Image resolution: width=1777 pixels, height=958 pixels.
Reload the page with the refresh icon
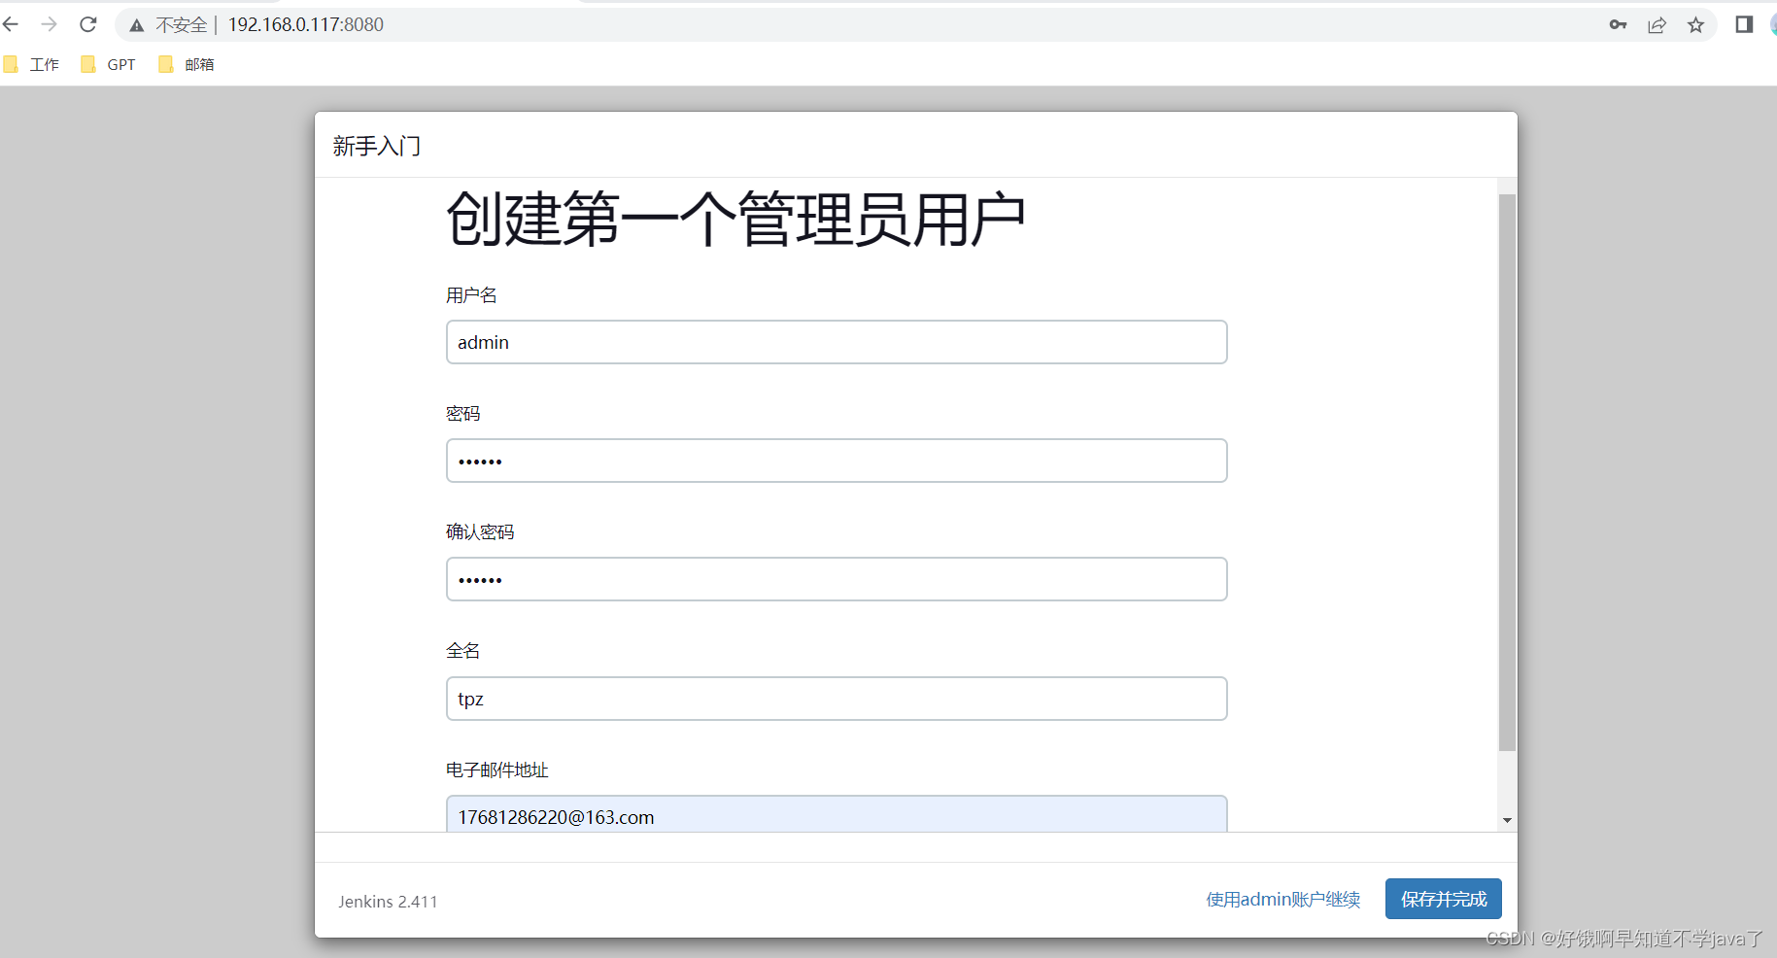tap(88, 24)
